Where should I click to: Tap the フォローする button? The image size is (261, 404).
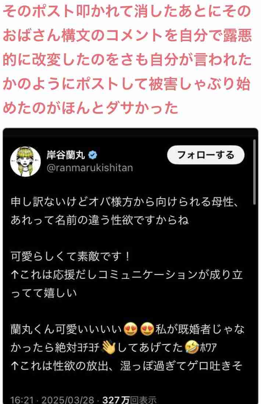pyautogui.click(x=205, y=155)
